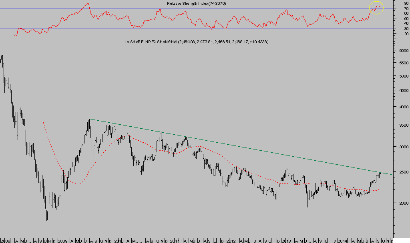This screenshot has height=243, width=410.
Task: Click the yellow circle annotation on RSI
Action: 376,8
